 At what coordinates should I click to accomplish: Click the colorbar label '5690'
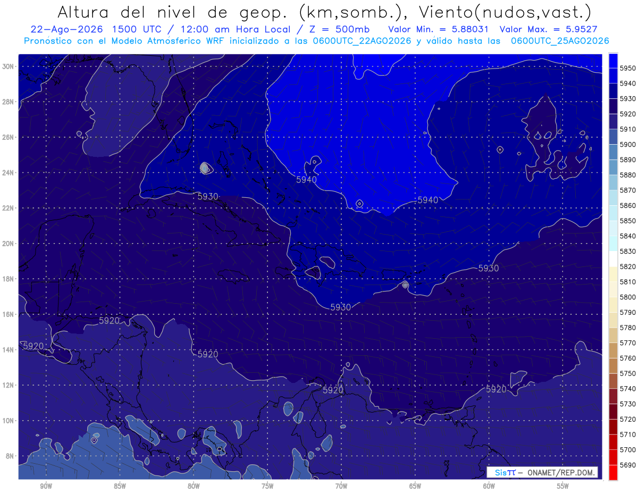click(x=628, y=465)
